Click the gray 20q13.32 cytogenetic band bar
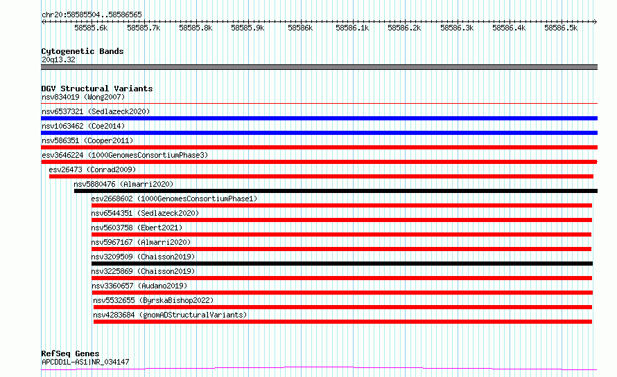Screen dimensions: 617x377 pos(319,67)
